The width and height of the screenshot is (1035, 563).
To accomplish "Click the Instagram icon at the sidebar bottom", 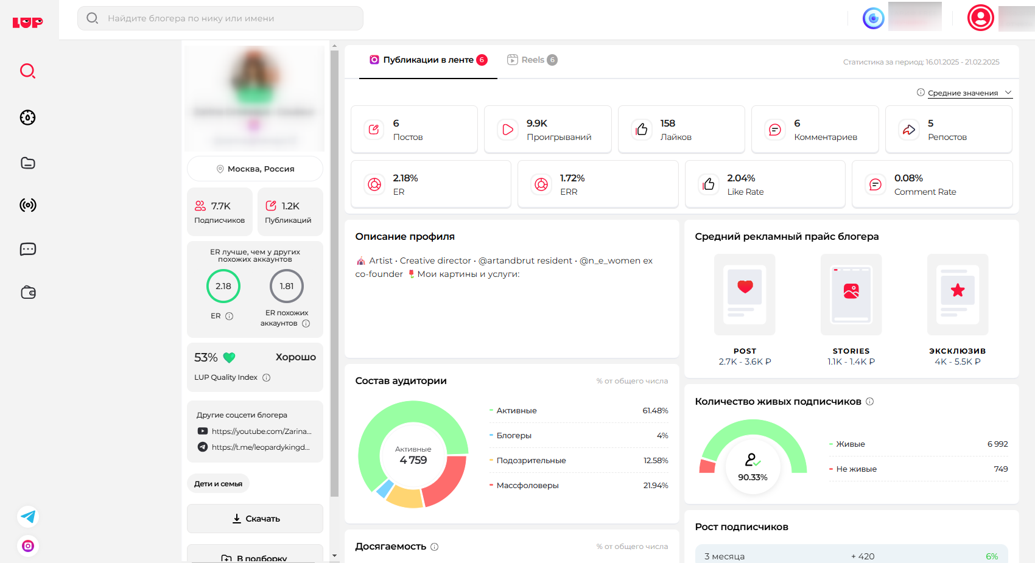I will [28, 546].
